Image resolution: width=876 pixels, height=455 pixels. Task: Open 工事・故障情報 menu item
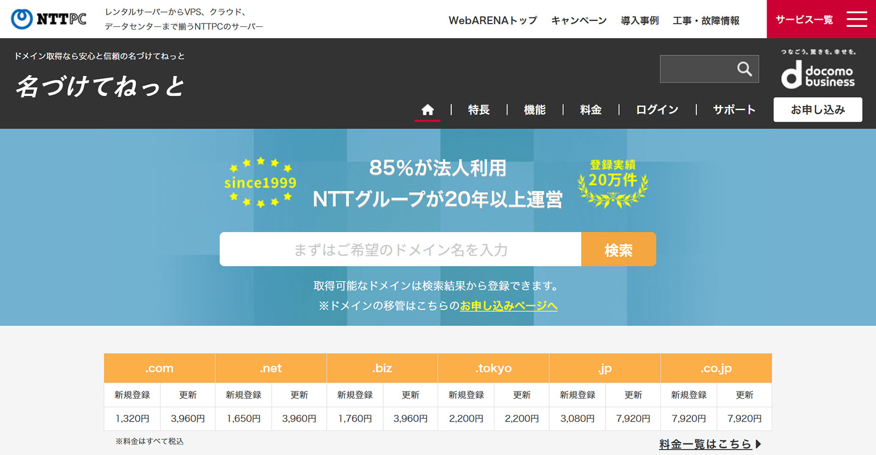[706, 20]
